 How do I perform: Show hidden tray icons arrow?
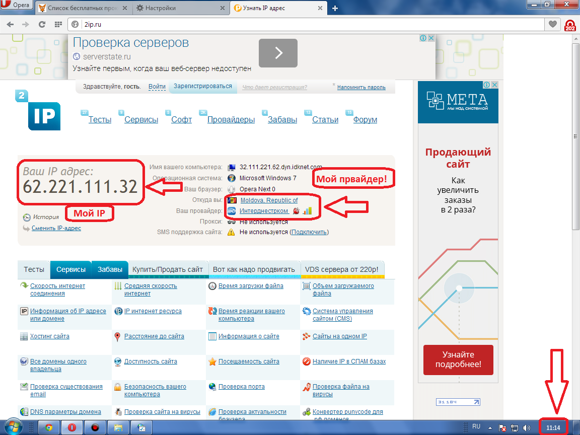pos(490,428)
